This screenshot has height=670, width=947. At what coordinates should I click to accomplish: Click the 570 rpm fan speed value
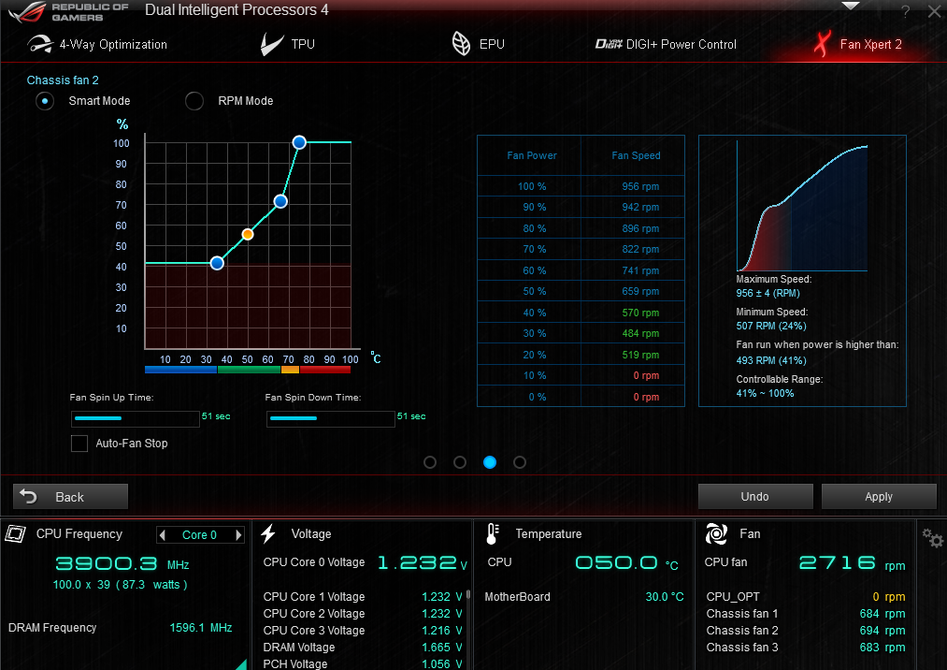click(x=640, y=313)
